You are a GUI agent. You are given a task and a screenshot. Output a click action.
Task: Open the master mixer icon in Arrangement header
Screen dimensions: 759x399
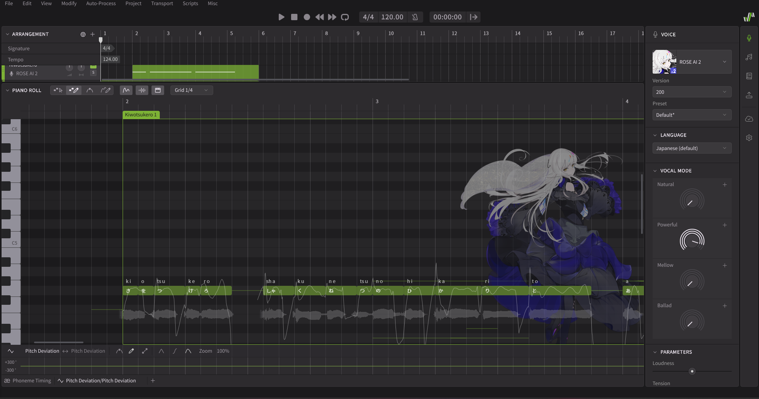83,34
